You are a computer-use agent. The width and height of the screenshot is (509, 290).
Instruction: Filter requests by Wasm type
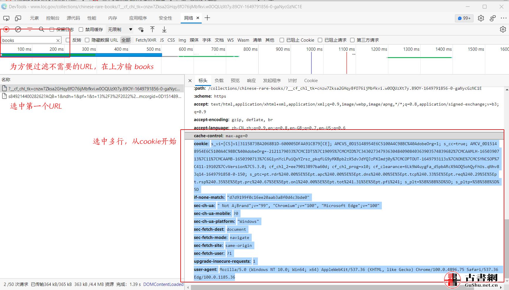point(243,40)
